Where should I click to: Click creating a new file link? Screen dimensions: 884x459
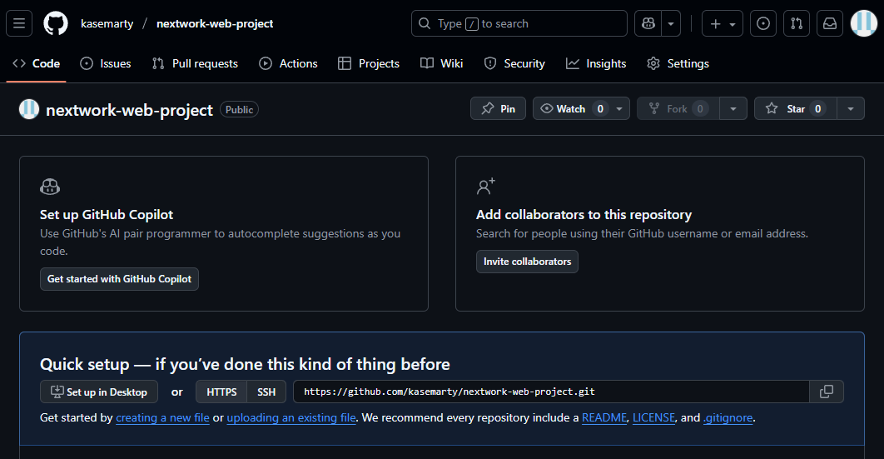(x=162, y=418)
